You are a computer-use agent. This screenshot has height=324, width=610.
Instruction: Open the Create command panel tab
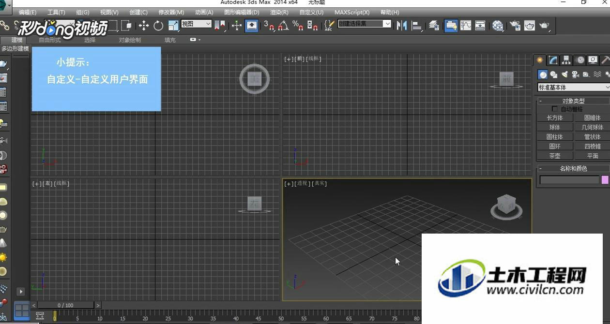pyautogui.click(x=540, y=60)
